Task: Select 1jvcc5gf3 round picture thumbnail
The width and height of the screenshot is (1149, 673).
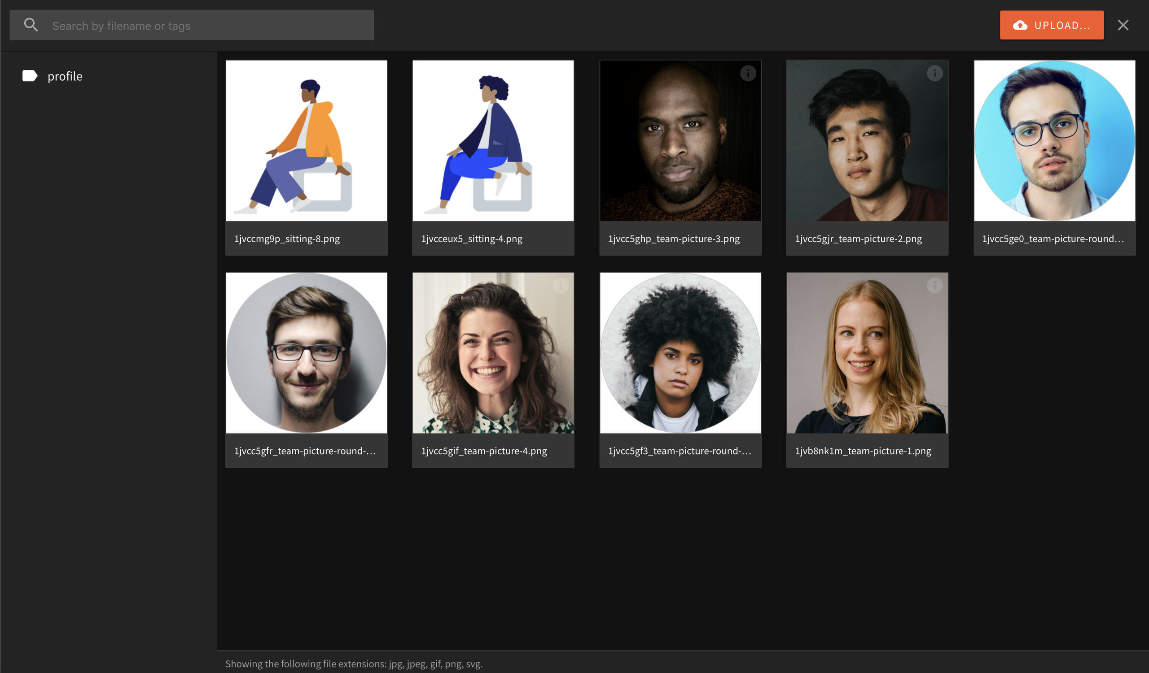Action: tap(680, 353)
